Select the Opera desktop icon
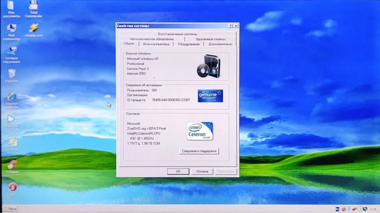 pyautogui.click(x=13, y=189)
